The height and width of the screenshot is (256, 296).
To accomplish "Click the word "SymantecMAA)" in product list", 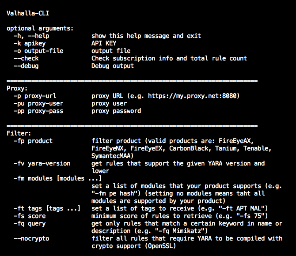I will [x=113, y=156].
